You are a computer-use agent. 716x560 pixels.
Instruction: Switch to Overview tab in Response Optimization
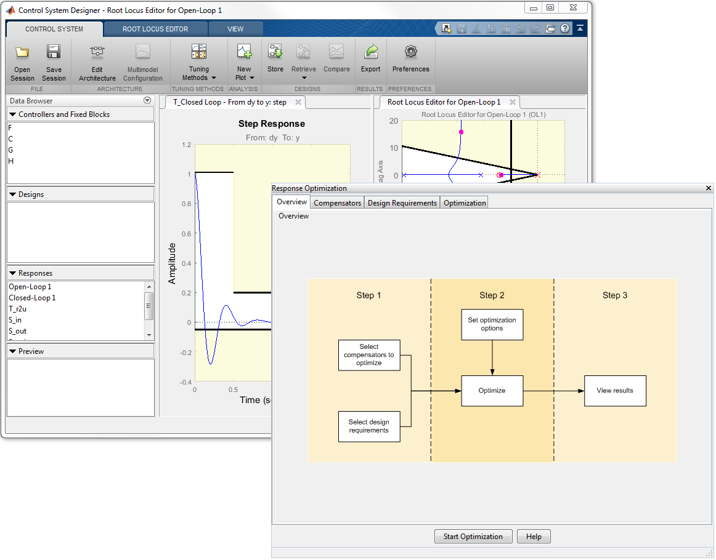292,202
